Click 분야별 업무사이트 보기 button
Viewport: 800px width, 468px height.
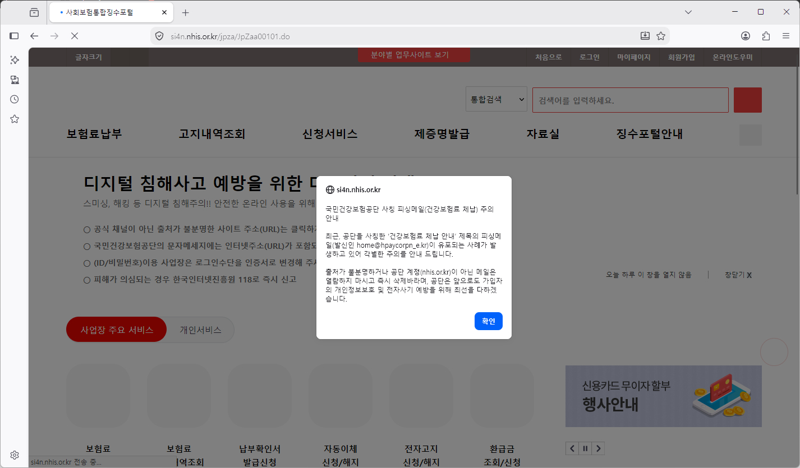(x=413, y=55)
